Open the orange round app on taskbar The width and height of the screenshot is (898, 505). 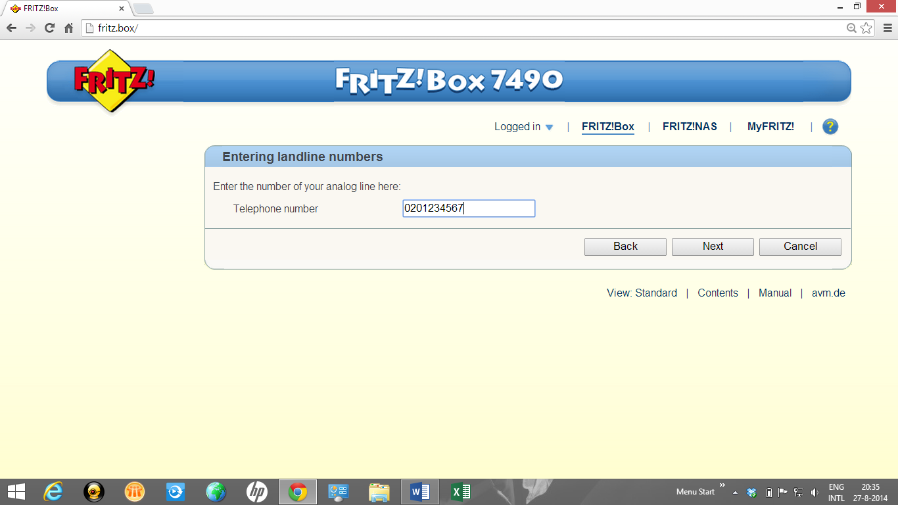click(x=135, y=492)
